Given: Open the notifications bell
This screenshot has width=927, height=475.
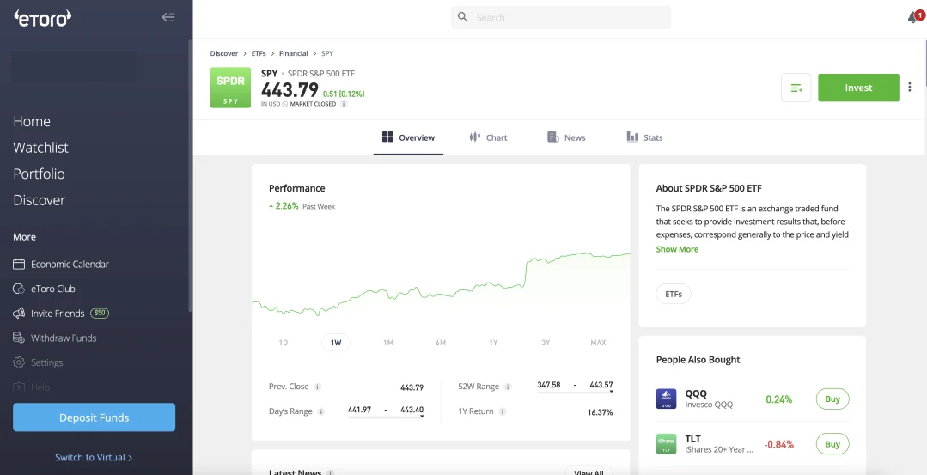Looking at the screenshot, I should coord(912,18).
